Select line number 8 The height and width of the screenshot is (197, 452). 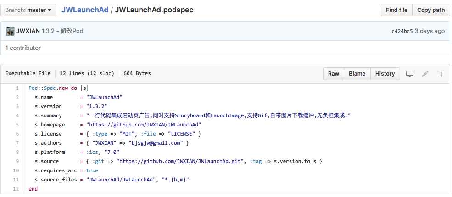[x=17, y=152]
